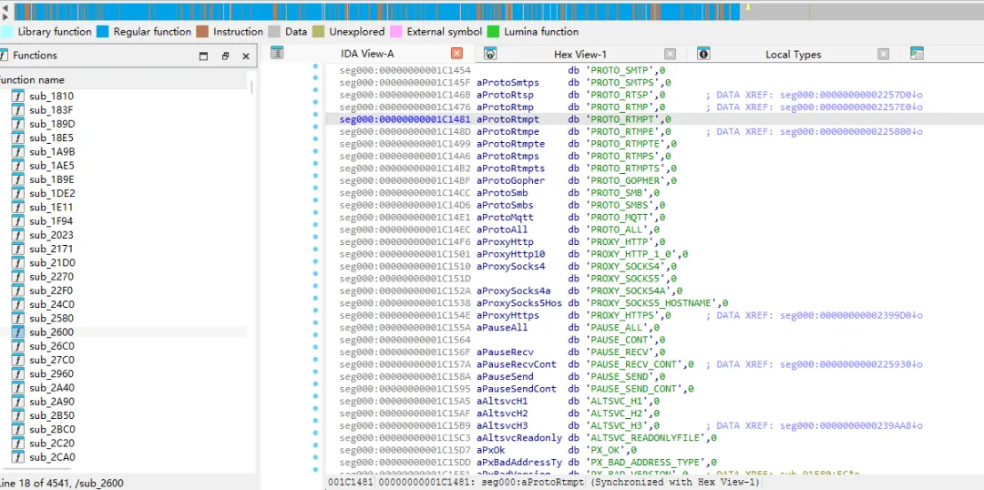Viewport: 984px width, 490px height.
Task: Close the Hex View-1 tab
Action: point(671,54)
